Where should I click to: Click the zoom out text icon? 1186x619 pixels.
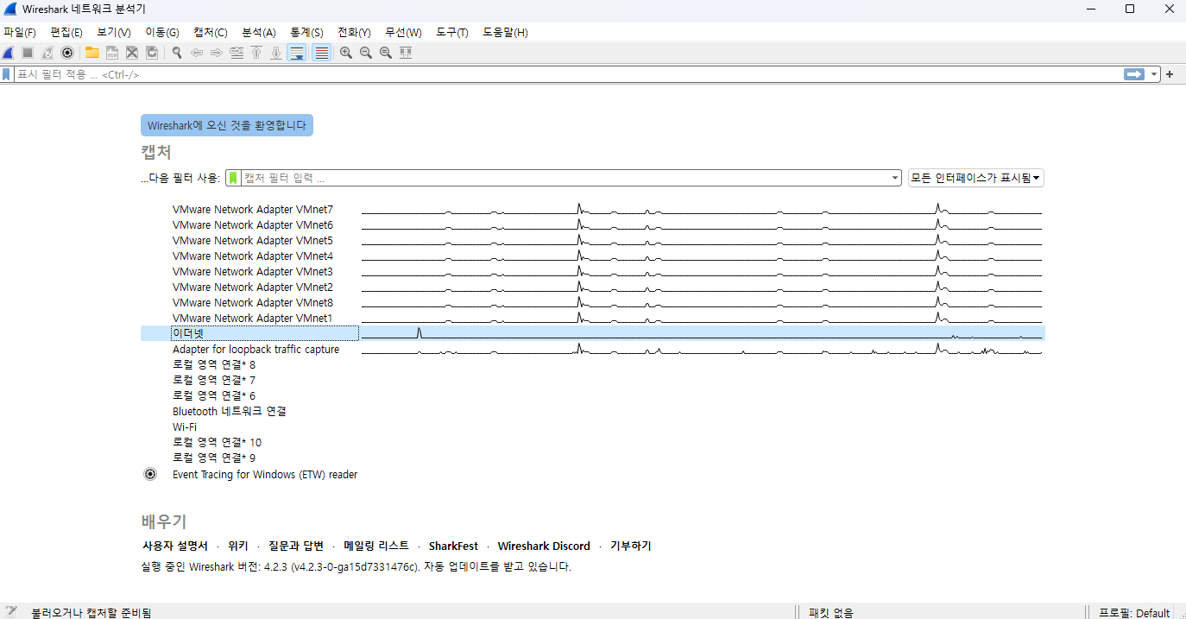point(366,53)
